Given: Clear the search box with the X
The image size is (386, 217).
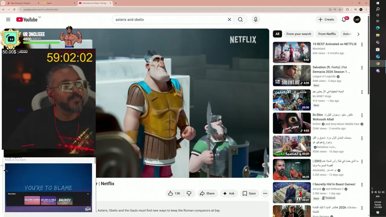Looking at the screenshot, I should (229, 20).
